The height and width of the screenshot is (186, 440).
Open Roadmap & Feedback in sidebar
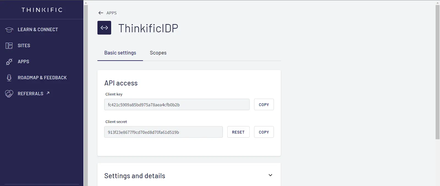point(42,78)
